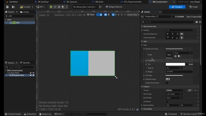Screen dimensions: 206x116
Task: Switch to Designer mode
Action: (x=177, y=7)
